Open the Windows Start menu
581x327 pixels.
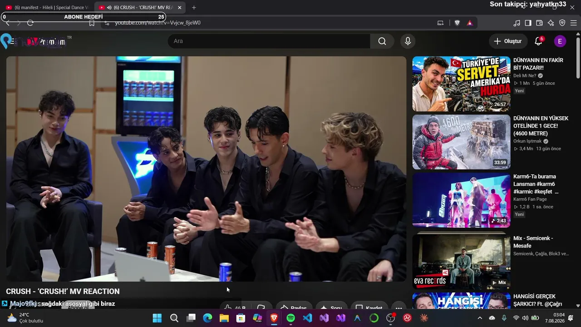(157, 318)
